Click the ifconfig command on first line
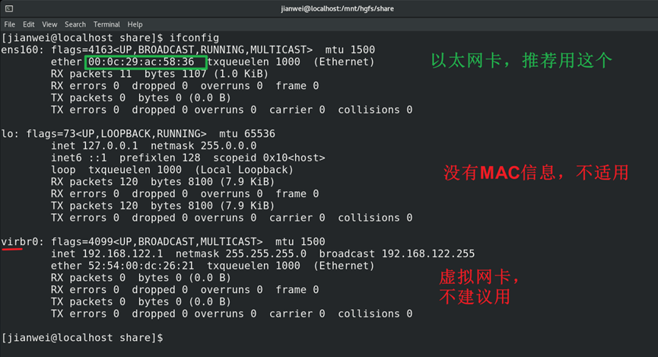 tap(195, 37)
